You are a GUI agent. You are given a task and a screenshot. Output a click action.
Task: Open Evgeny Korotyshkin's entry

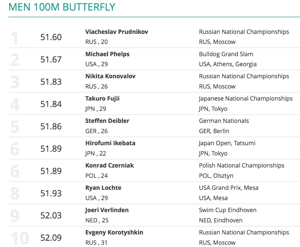[114, 232]
